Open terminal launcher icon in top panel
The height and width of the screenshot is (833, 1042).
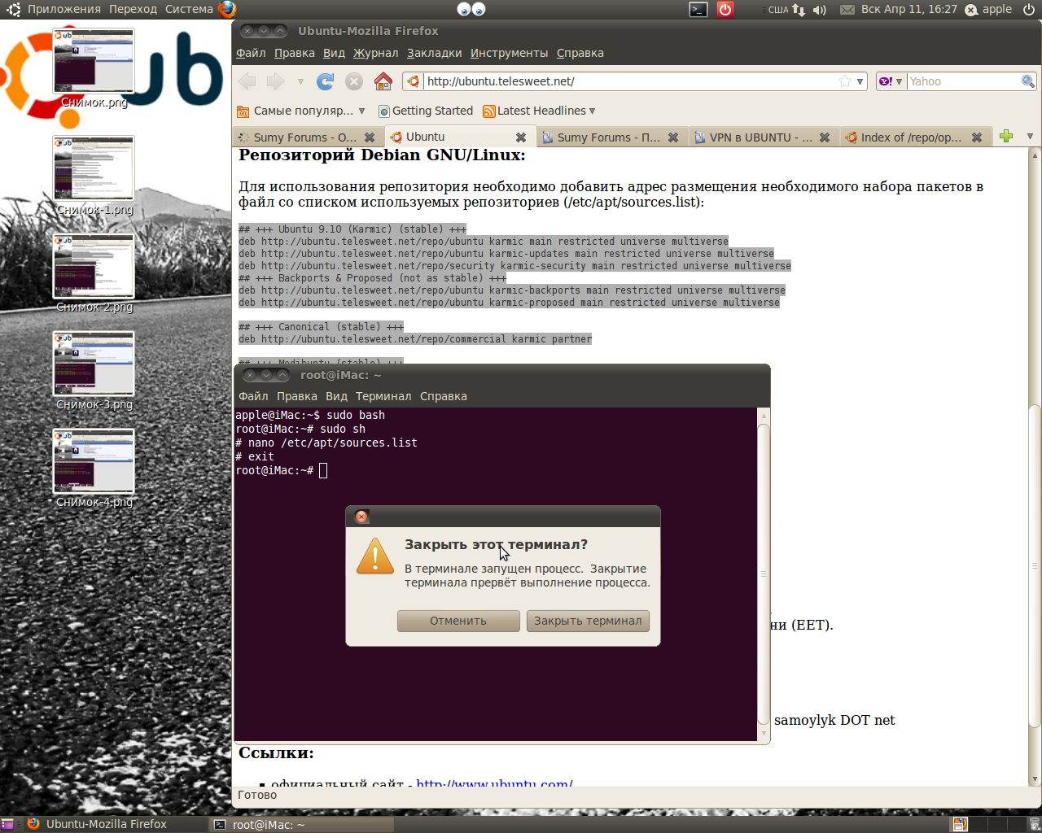point(698,10)
